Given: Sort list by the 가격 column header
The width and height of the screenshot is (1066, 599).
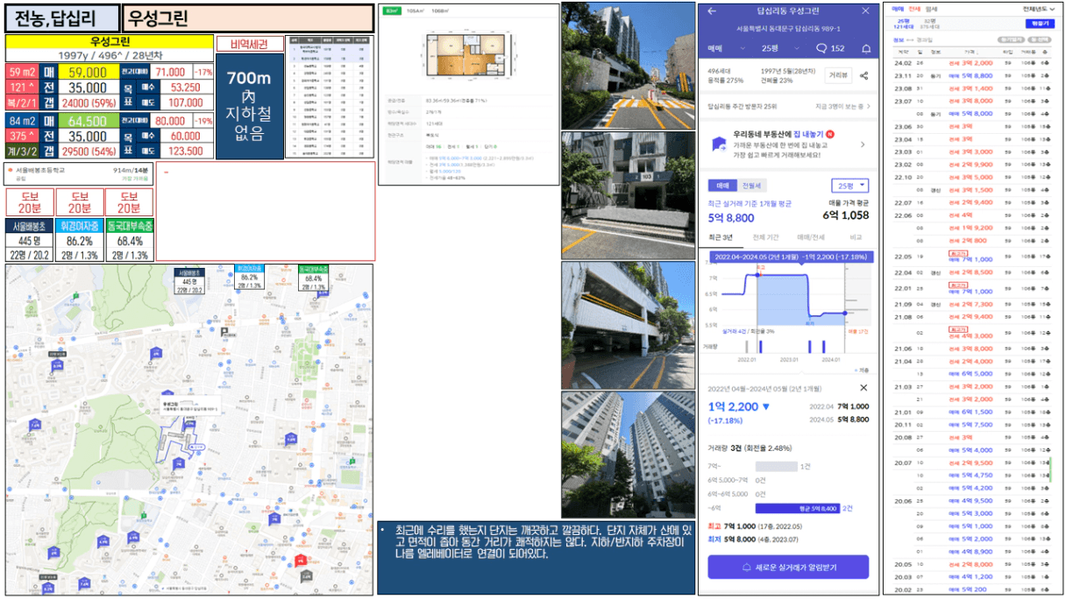Looking at the screenshot, I should click(x=970, y=52).
